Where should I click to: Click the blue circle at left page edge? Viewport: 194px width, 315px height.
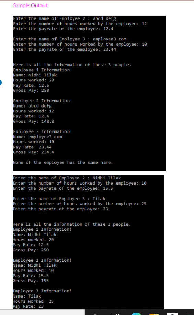click(x=1, y=83)
